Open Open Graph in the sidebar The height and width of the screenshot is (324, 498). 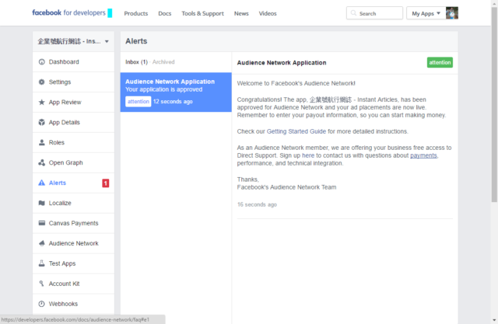point(73,162)
